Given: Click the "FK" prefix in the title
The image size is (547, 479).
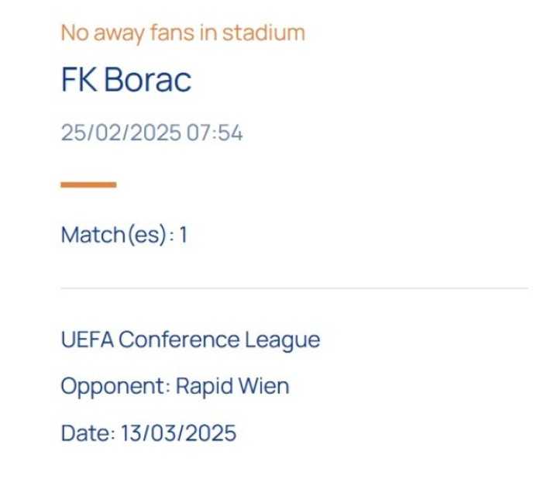Looking at the screenshot, I should (x=79, y=81).
